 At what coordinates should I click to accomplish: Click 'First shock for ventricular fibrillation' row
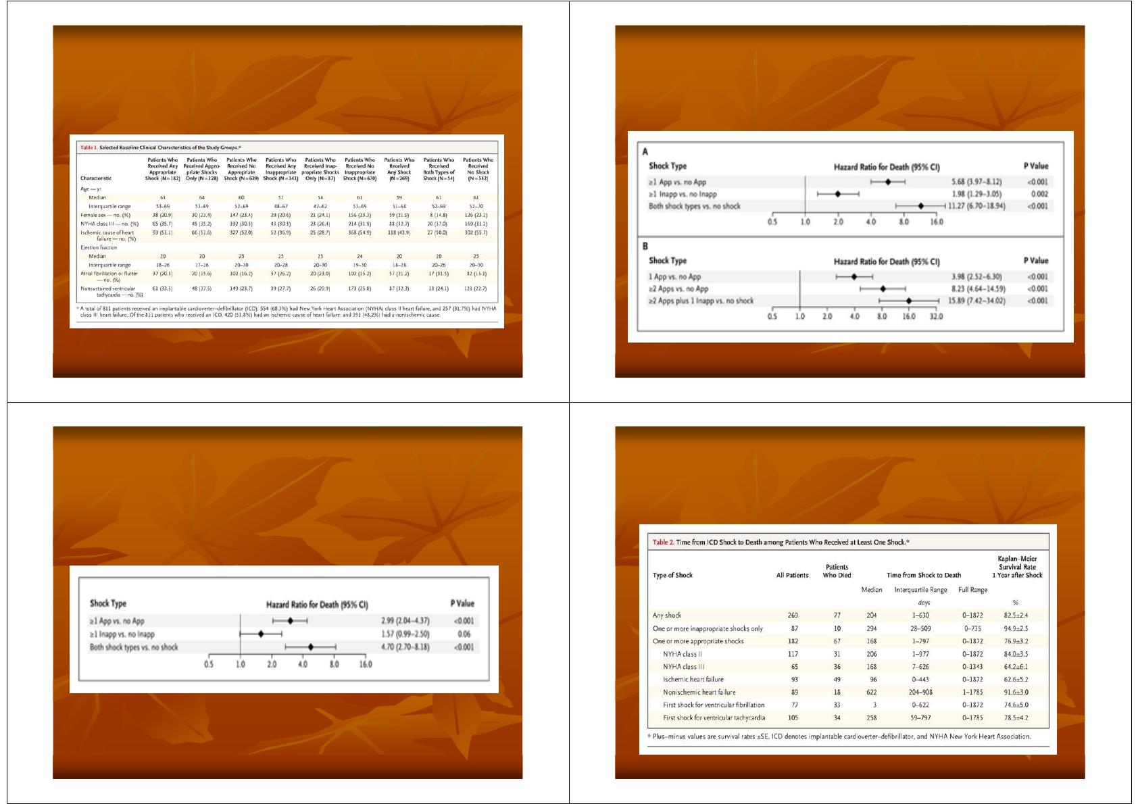pyautogui.click(x=849, y=705)
